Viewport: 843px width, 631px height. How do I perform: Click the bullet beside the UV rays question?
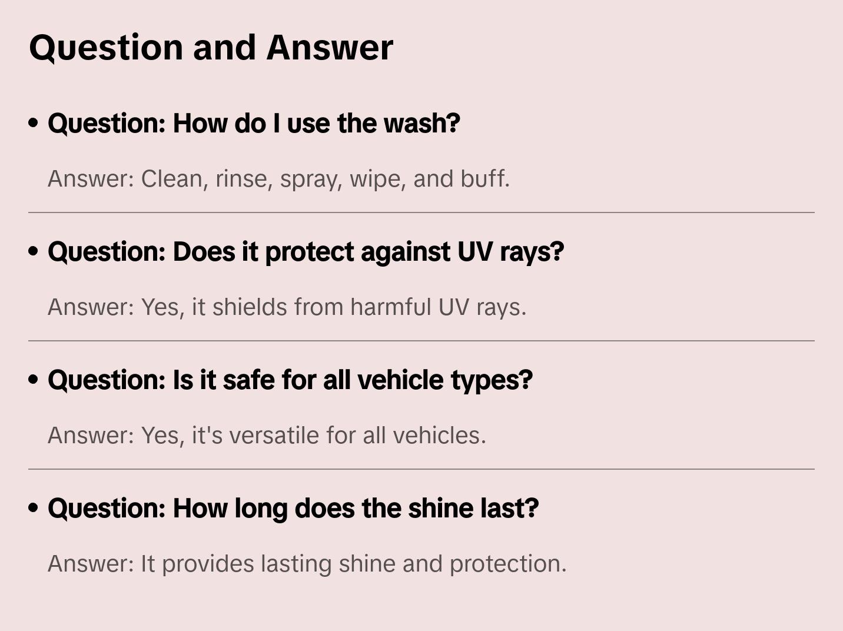click(x=34, y=252)
